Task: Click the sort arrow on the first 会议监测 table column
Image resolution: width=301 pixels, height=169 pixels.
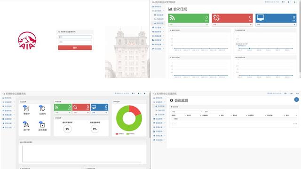Action: tap(185, 115)
